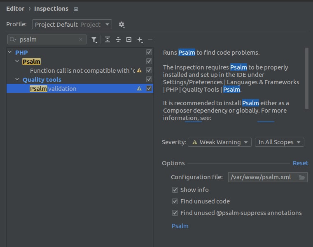The width and height of the screenshot is (313, 247).
Task: Uncheck the Show info option
Action: tap(175, 190)
